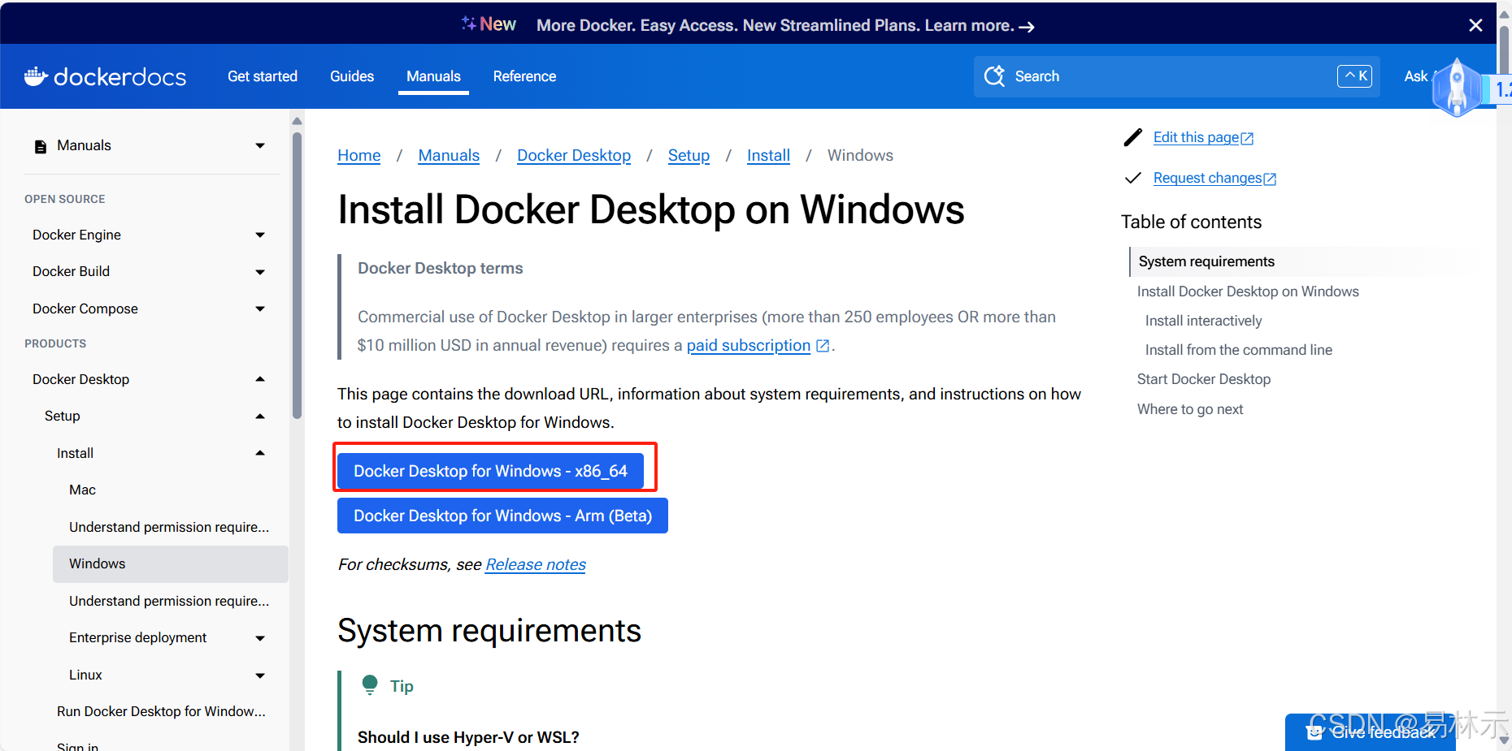Open Docker Compose sidebar item
Image resolution: width=1512 pixels, height=751 pixels.
(85, 309)
